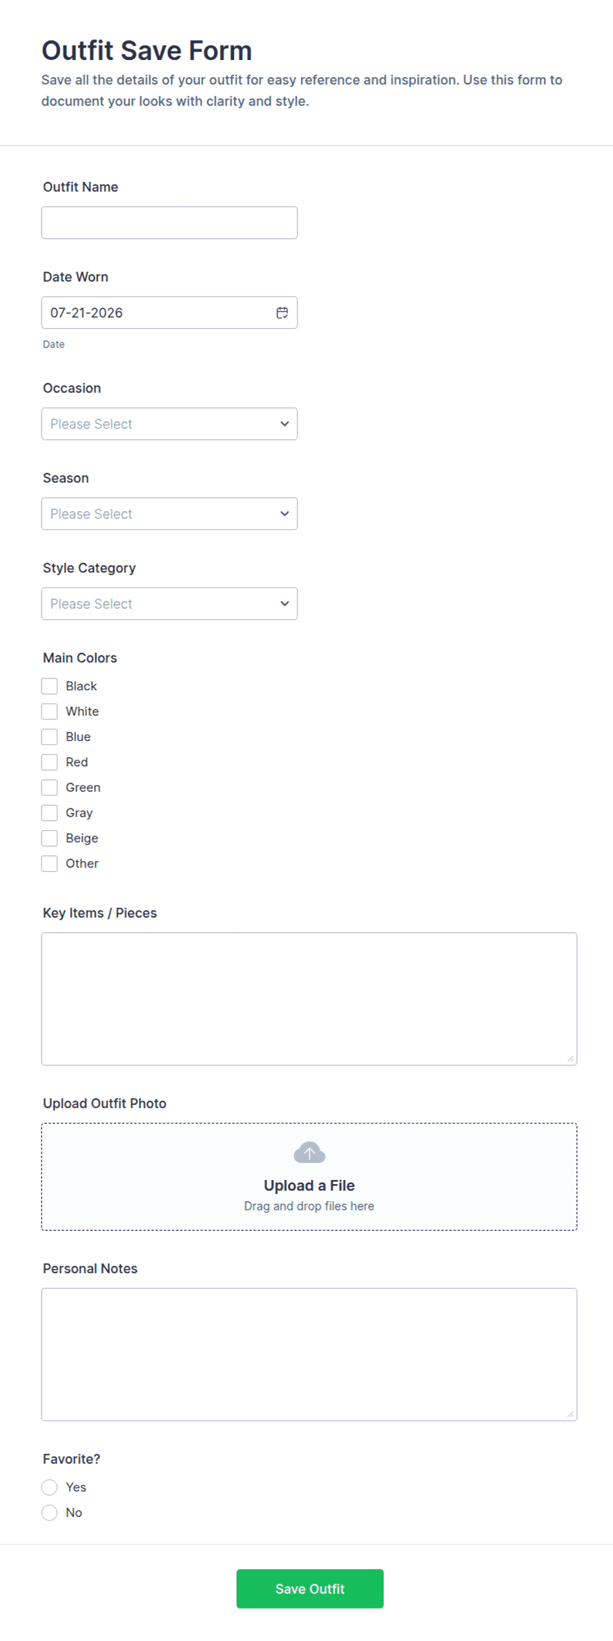Click the cloud upload icon
The height and width of the screenshot is (1641, 613).
point(309,1152)
